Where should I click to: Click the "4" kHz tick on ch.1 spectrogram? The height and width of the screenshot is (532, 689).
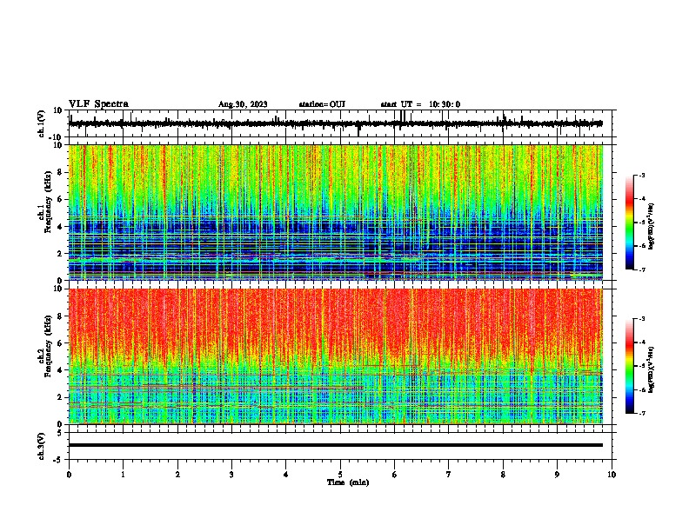point(60,227)
